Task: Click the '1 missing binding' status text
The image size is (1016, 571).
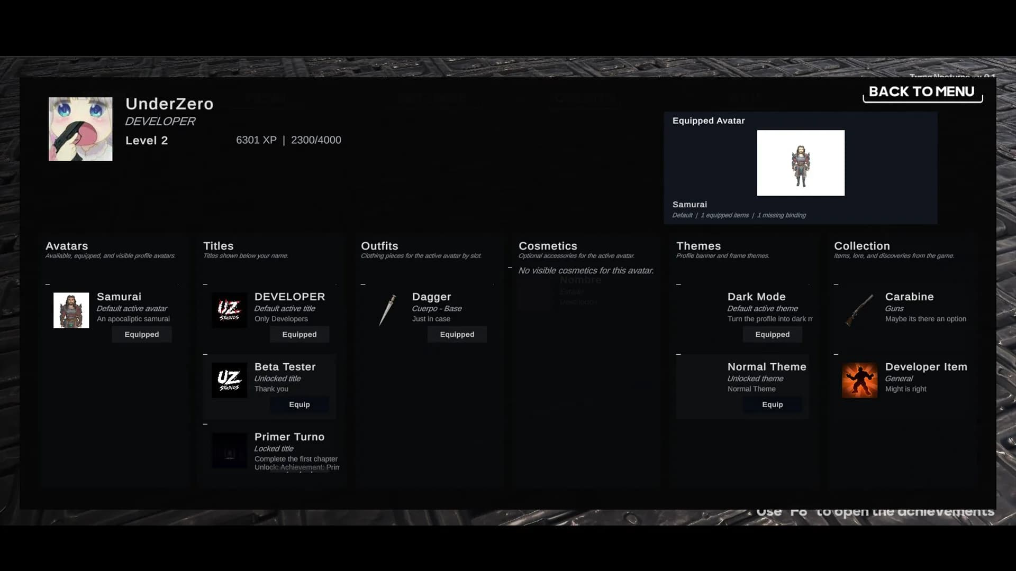Action: 782,215
